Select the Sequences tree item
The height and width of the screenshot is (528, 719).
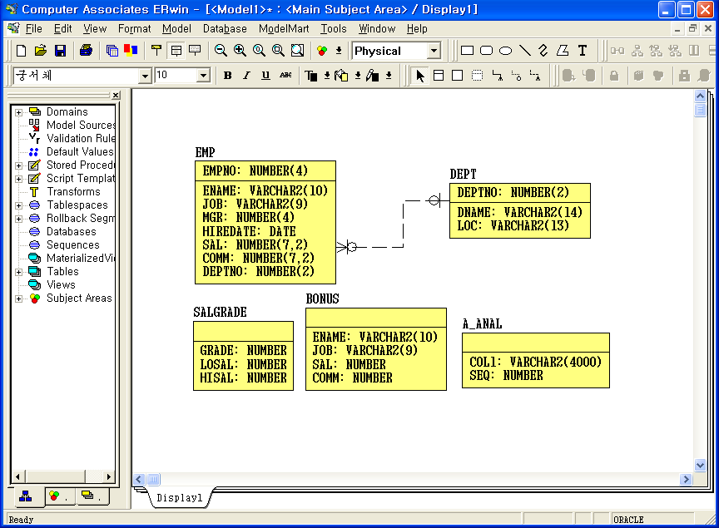click(x=73, y=245)
